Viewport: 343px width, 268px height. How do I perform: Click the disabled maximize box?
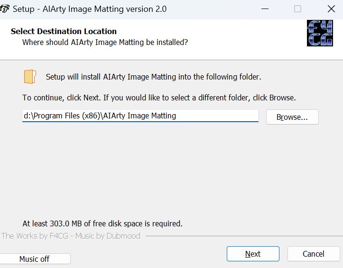click(x=297, y=9)
